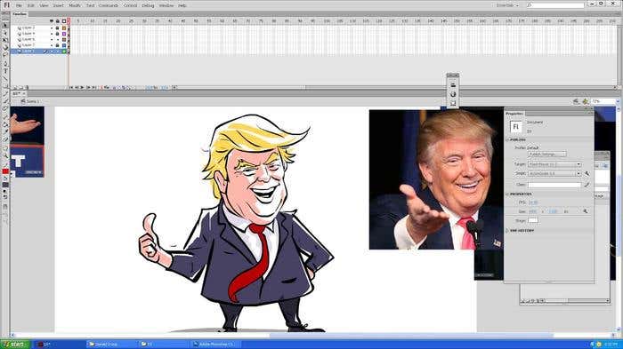Viewport: 623px width, 349px height.
Task: Open the dark fill color swatch
Action: coord(5,185)
